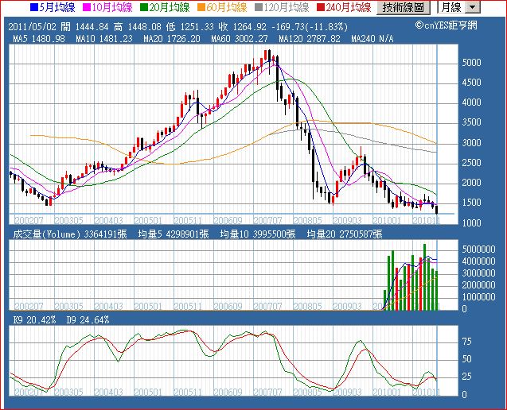This screenshot has width=507, height=410.
Task: Click the low price 1251.33
Action: click(197, 27)
